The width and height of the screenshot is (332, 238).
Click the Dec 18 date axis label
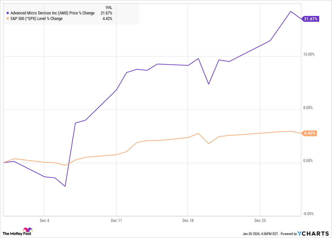click(188, 221)
